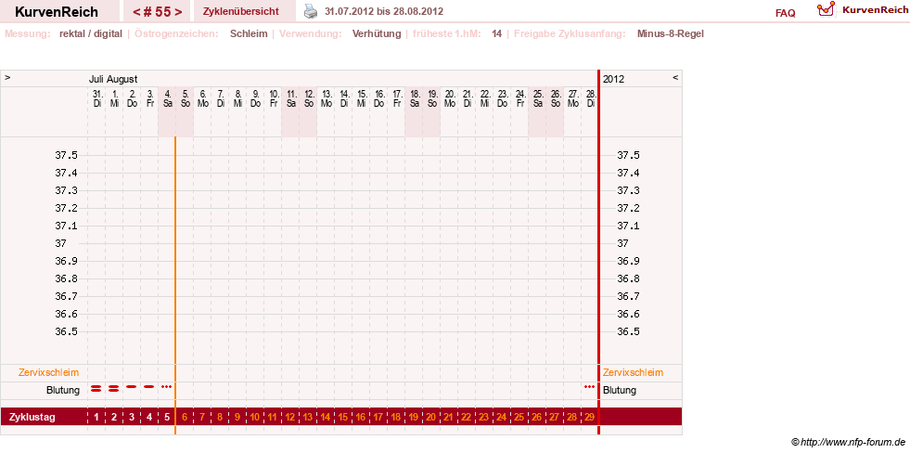Click the 2012 year label
Screen dimensions: 910x453
click(613, 79)
